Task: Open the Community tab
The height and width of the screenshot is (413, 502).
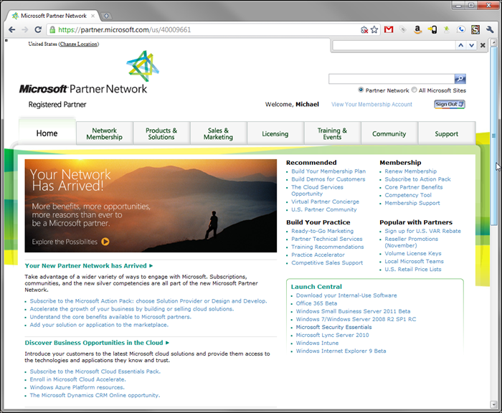Action: tap(389, 133)
